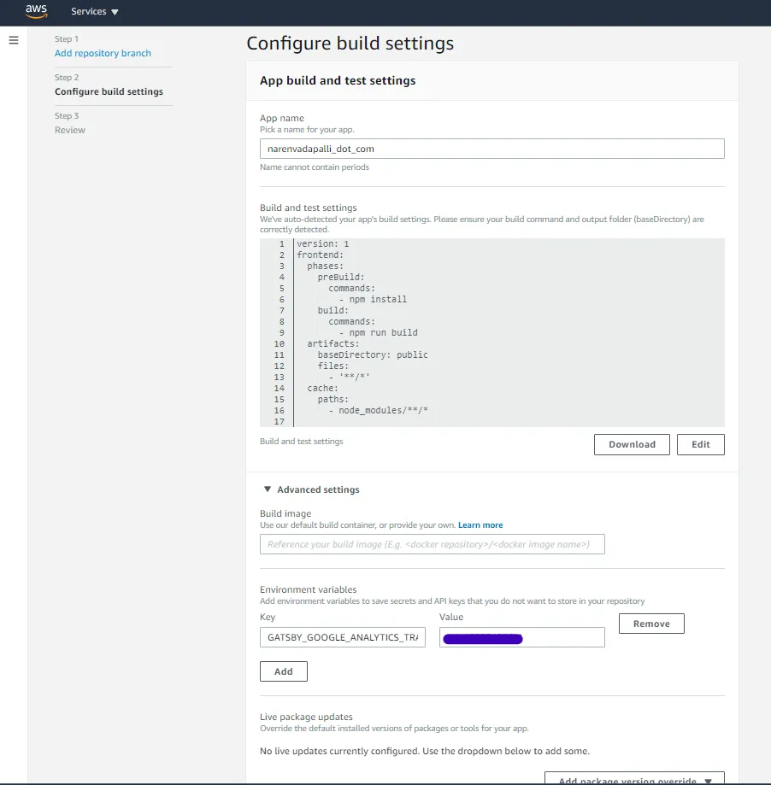Open Add package version override dropdown
Screen dimensions: 771x785
pos(634,778)
